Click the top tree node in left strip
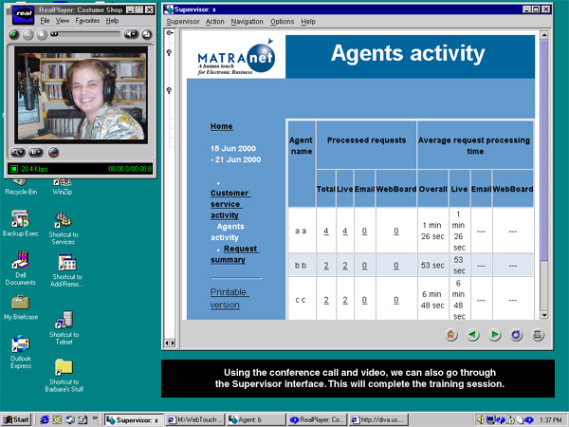Screen dimensions: 569x427 [x=169, y=32]
